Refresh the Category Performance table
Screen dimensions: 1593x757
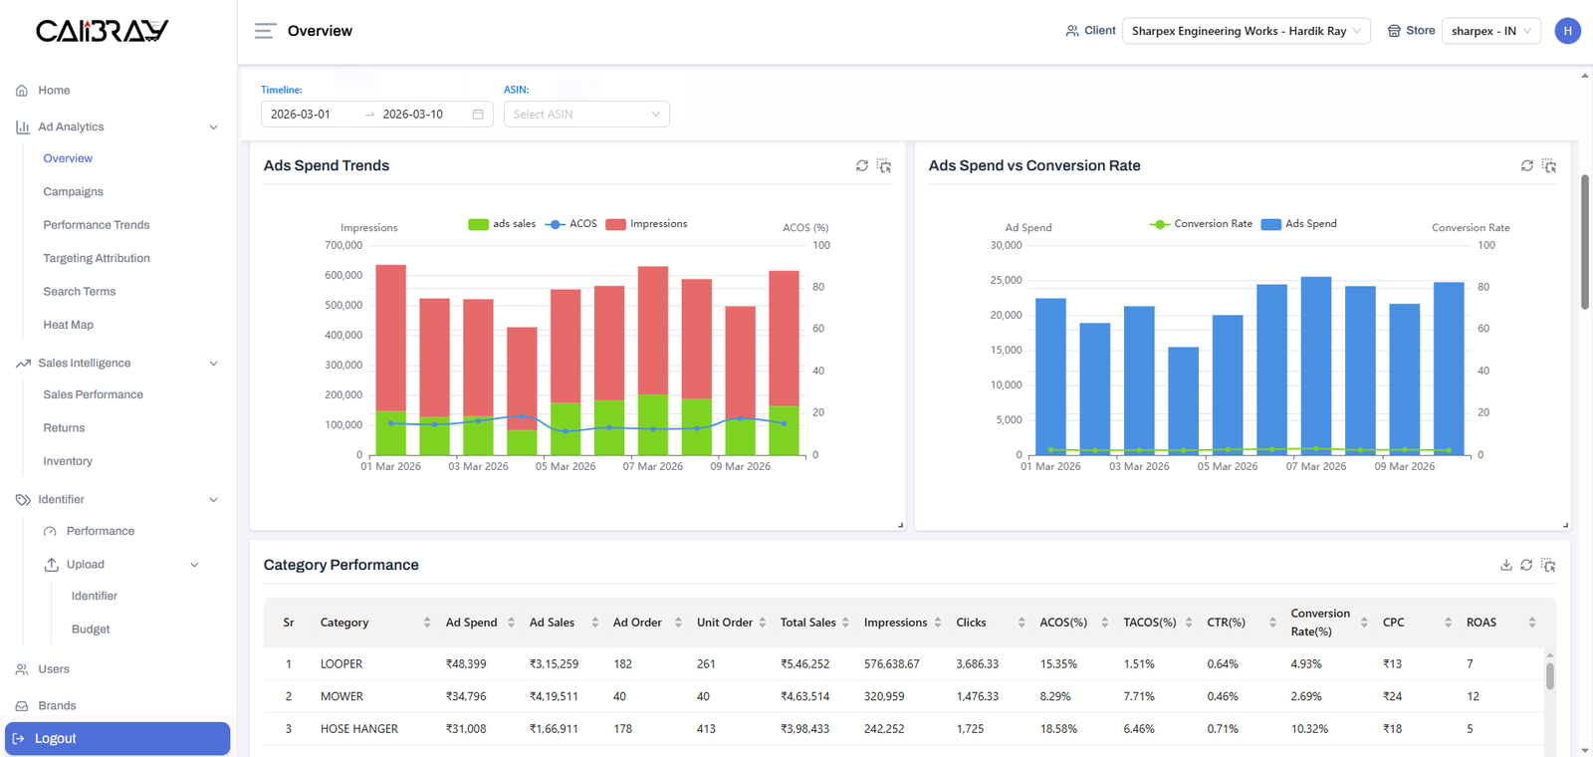point(1526,565)
